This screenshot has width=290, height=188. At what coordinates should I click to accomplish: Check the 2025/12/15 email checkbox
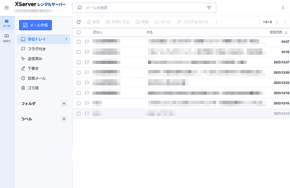pos(79,113)
